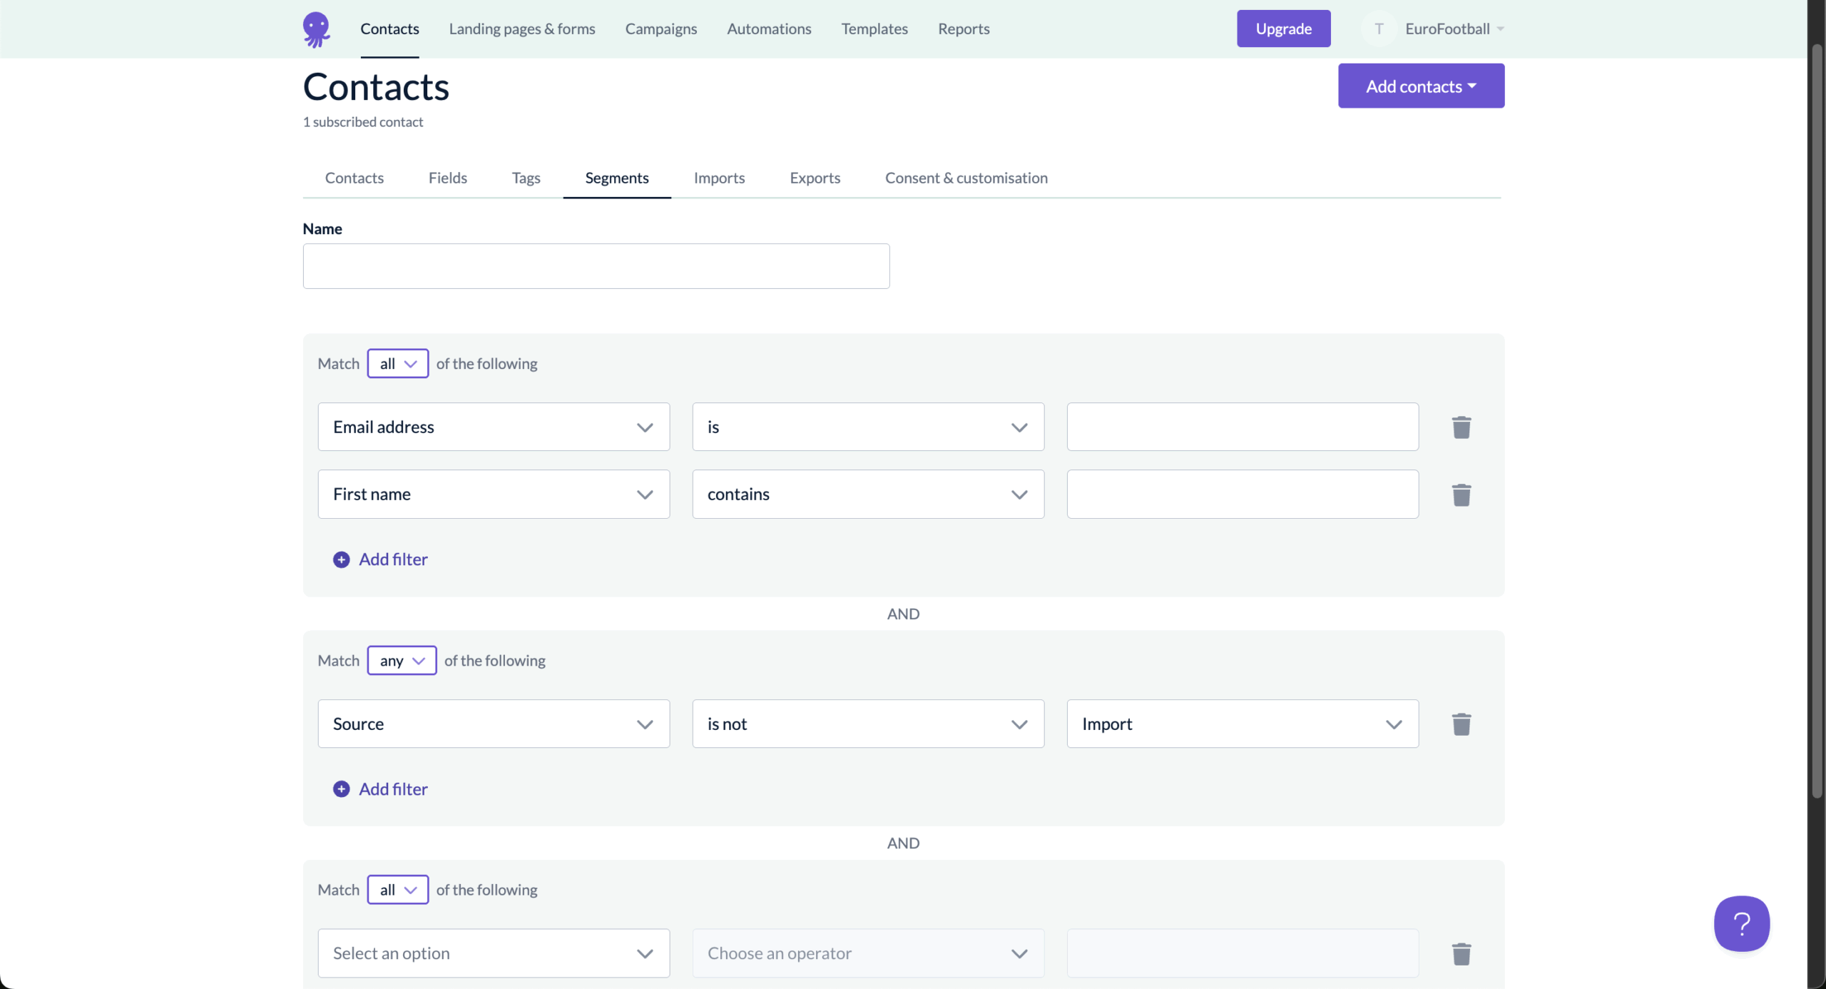Image resolution: width=1826 pixels, height=989 pixels.
Task: Remove the Source filter row
Action: [1462, 724]
